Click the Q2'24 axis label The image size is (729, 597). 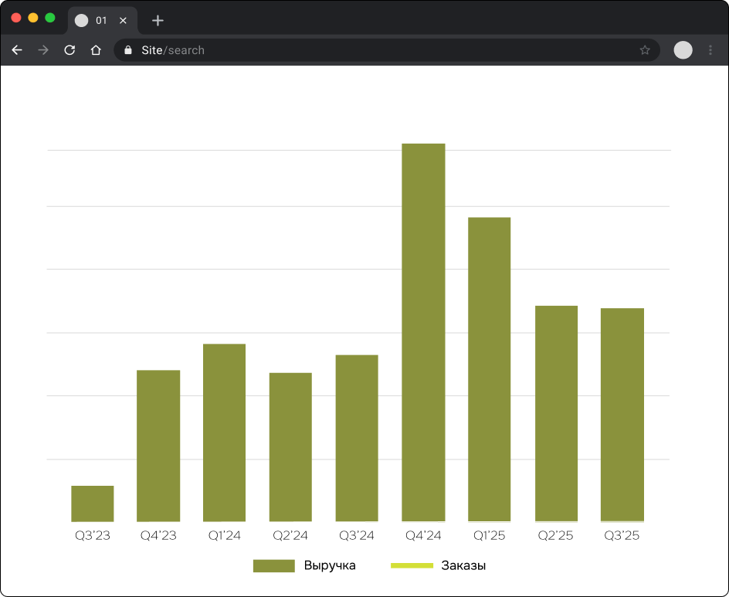coord(290,536)
